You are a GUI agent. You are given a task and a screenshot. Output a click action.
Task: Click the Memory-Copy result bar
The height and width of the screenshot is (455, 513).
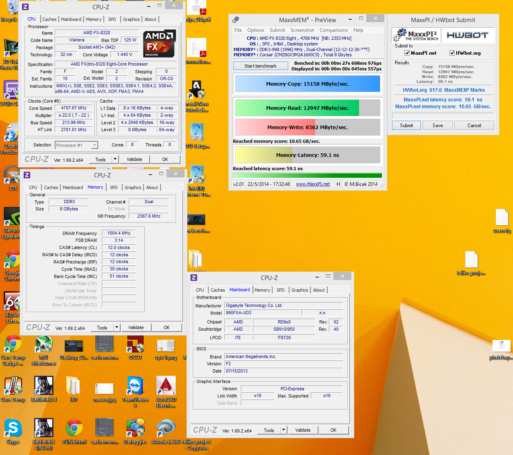[307, 84]
